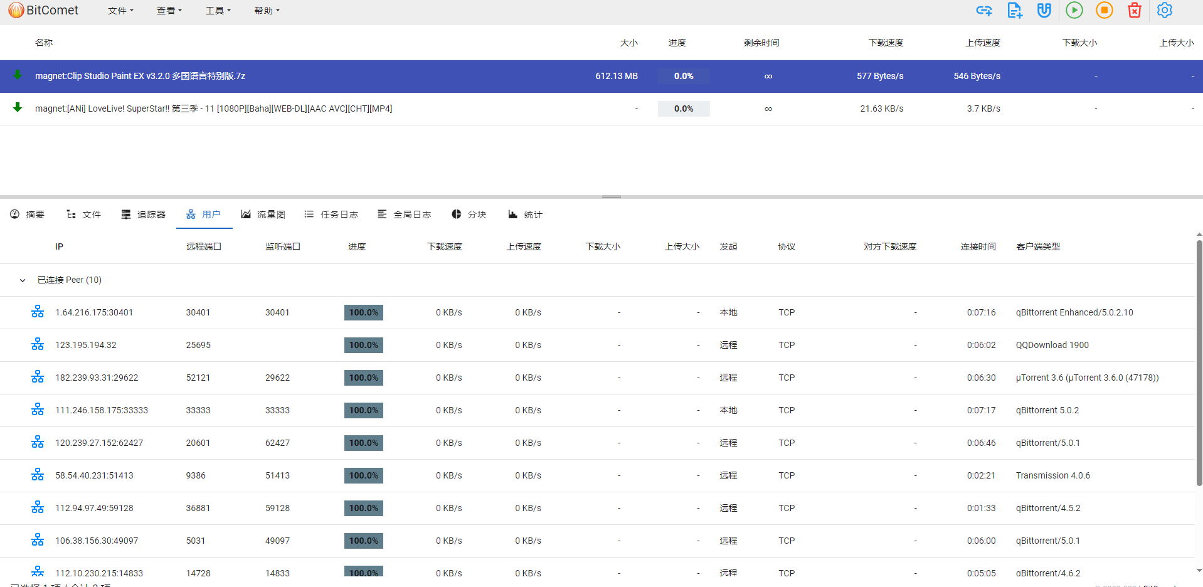
Task: Switch to the 摘要 tab
Action: point(28,214)
